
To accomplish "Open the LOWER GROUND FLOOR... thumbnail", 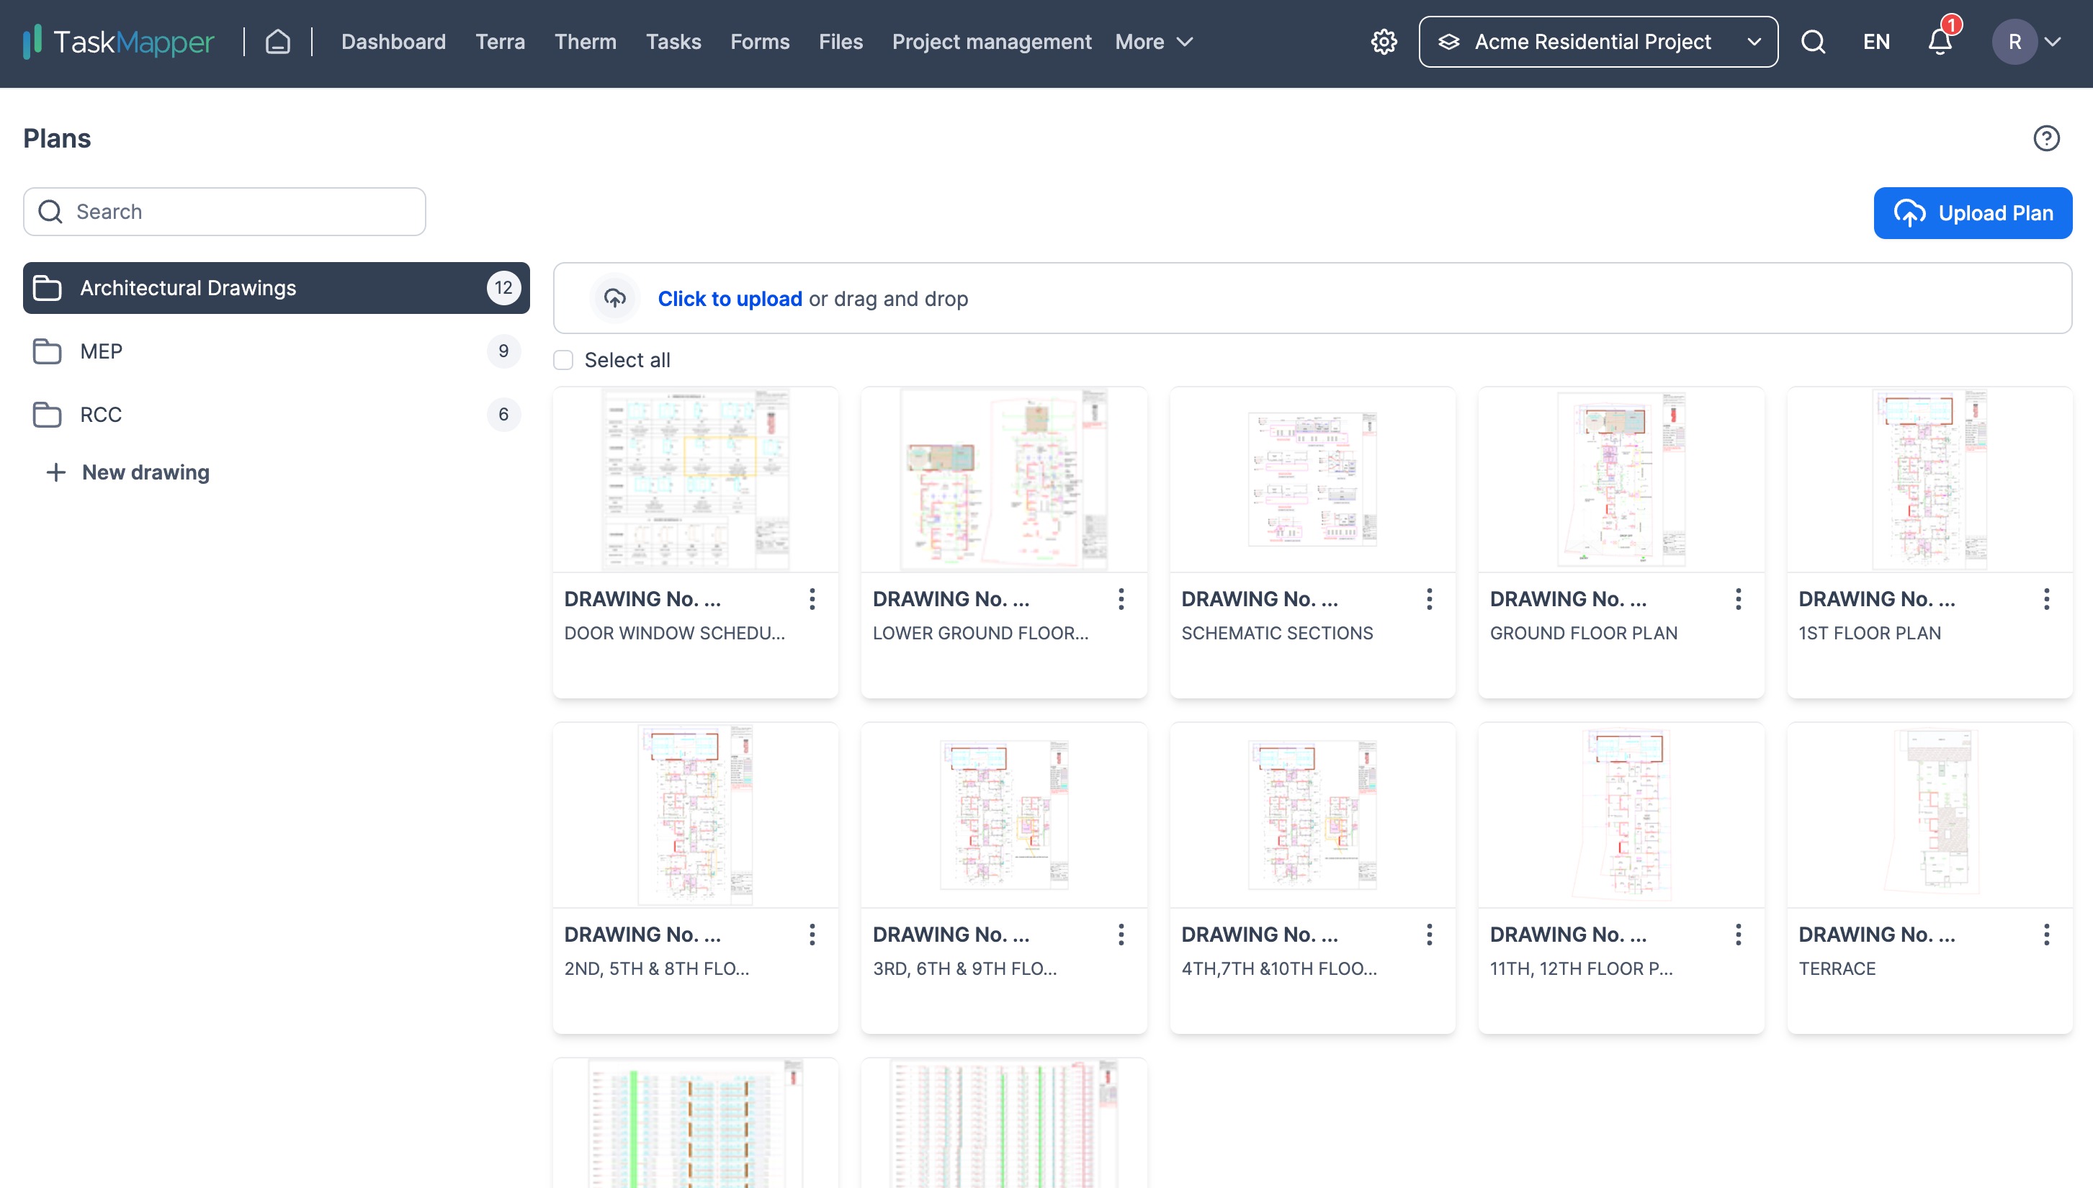I will tap(1004, 480).
